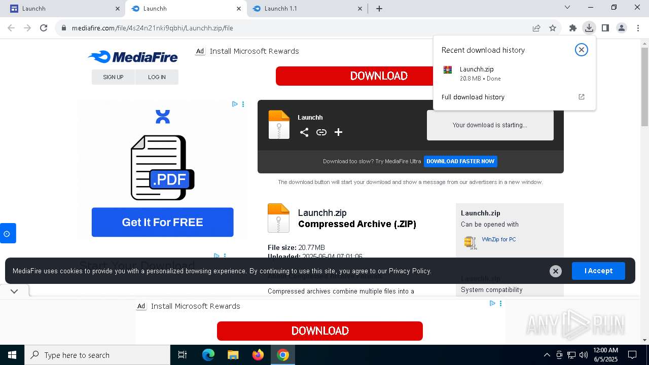Click the top red DOWNLOAD ad button
This screenshot has width=649, height=365.
point(353,76)
